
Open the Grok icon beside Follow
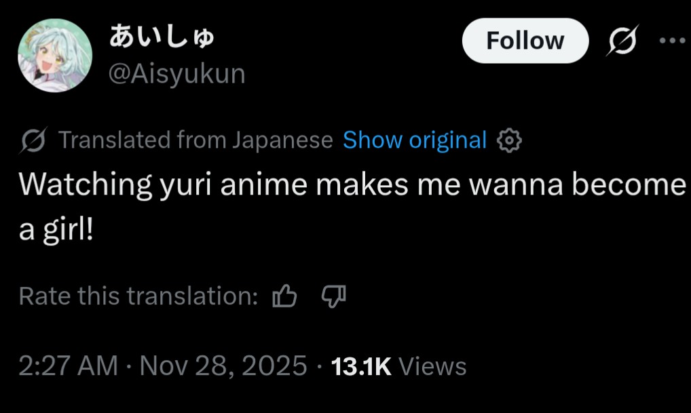tap(624, 41)
